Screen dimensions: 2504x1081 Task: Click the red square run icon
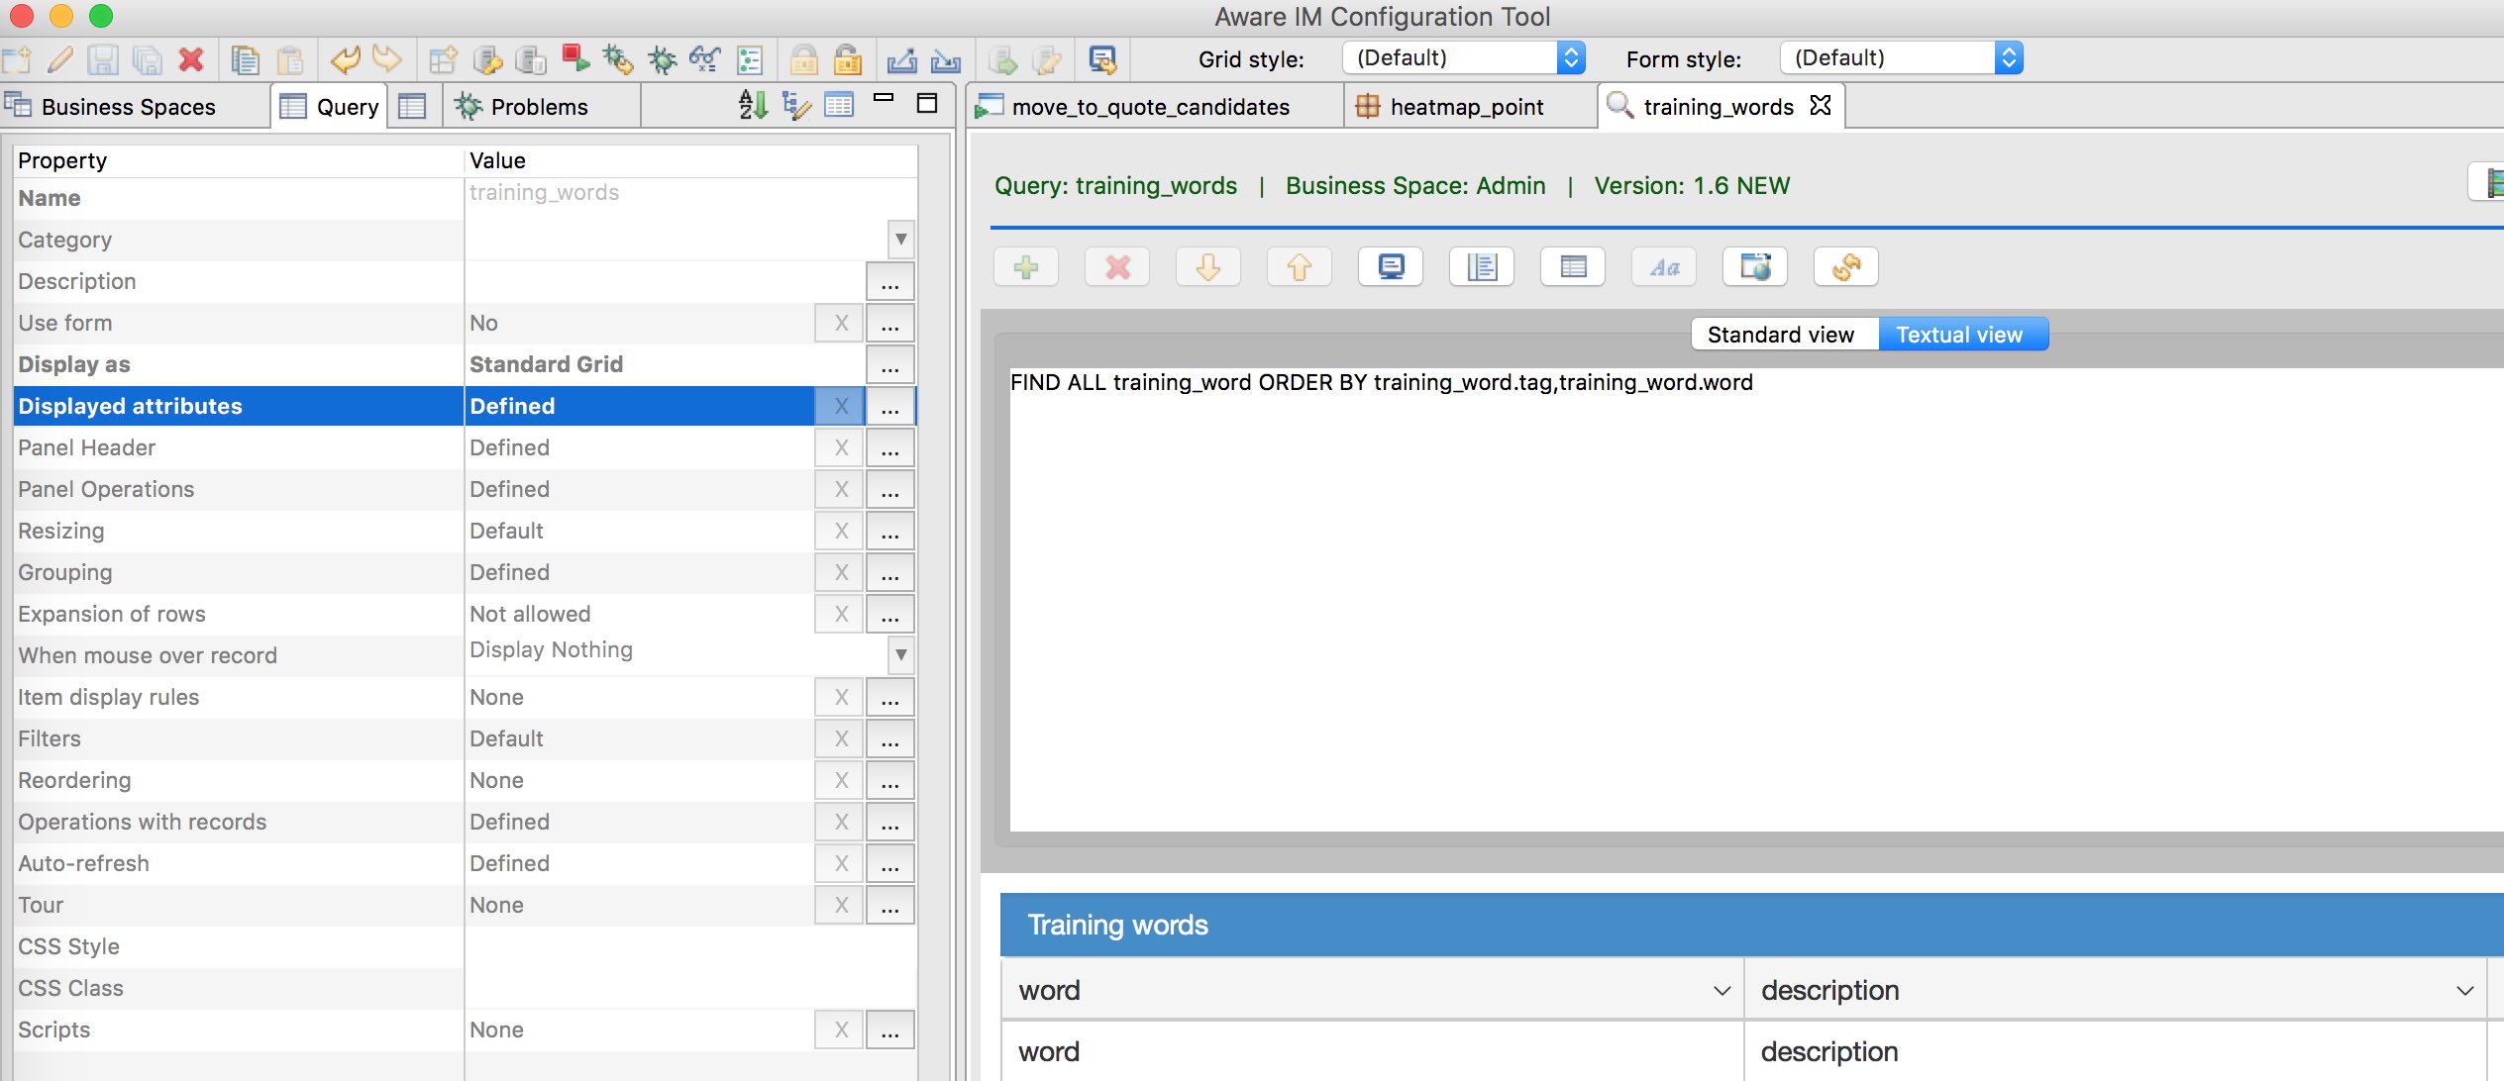(x=574, y=60)
